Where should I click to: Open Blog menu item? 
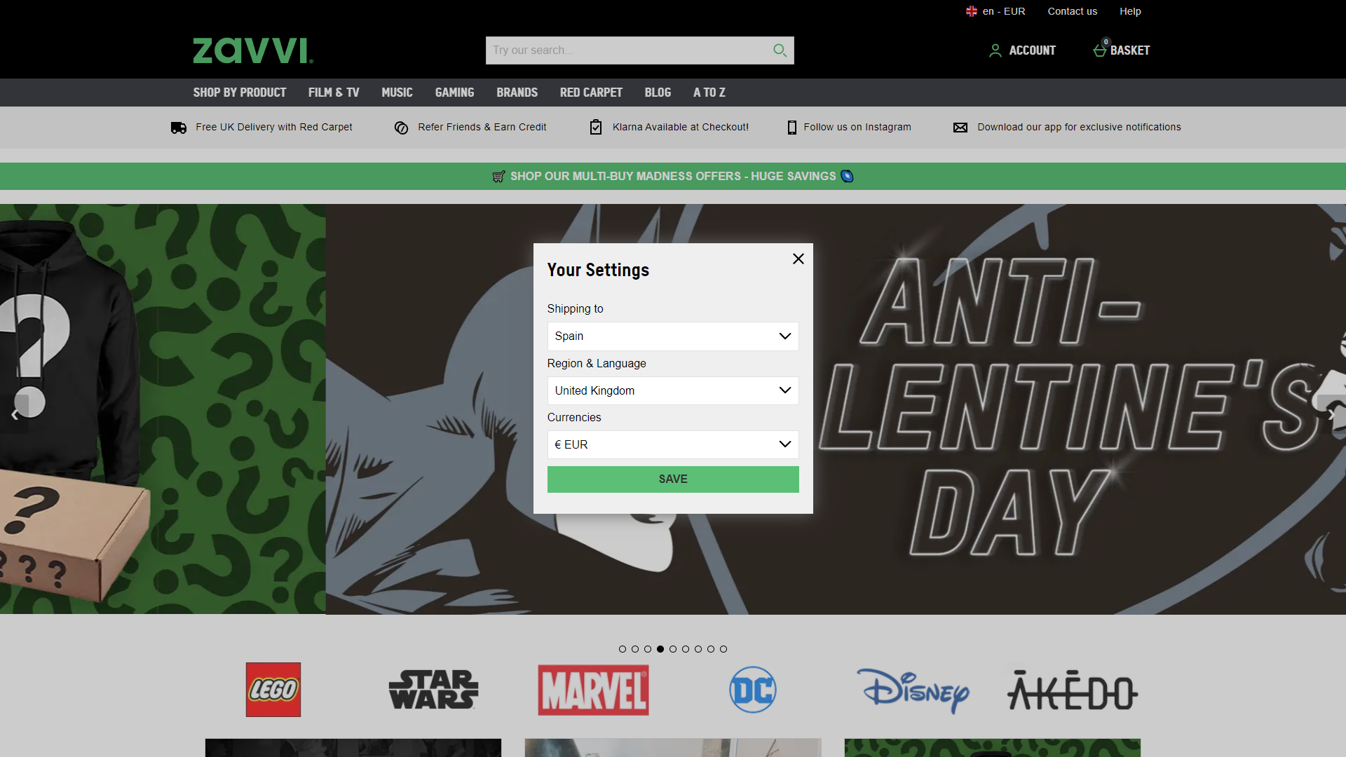[658, 93]
